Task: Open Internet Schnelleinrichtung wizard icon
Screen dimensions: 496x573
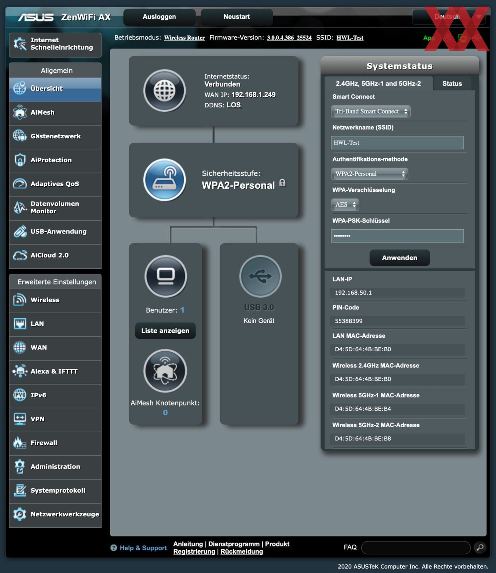Action: pyautogui.click(x=20, y=44)
